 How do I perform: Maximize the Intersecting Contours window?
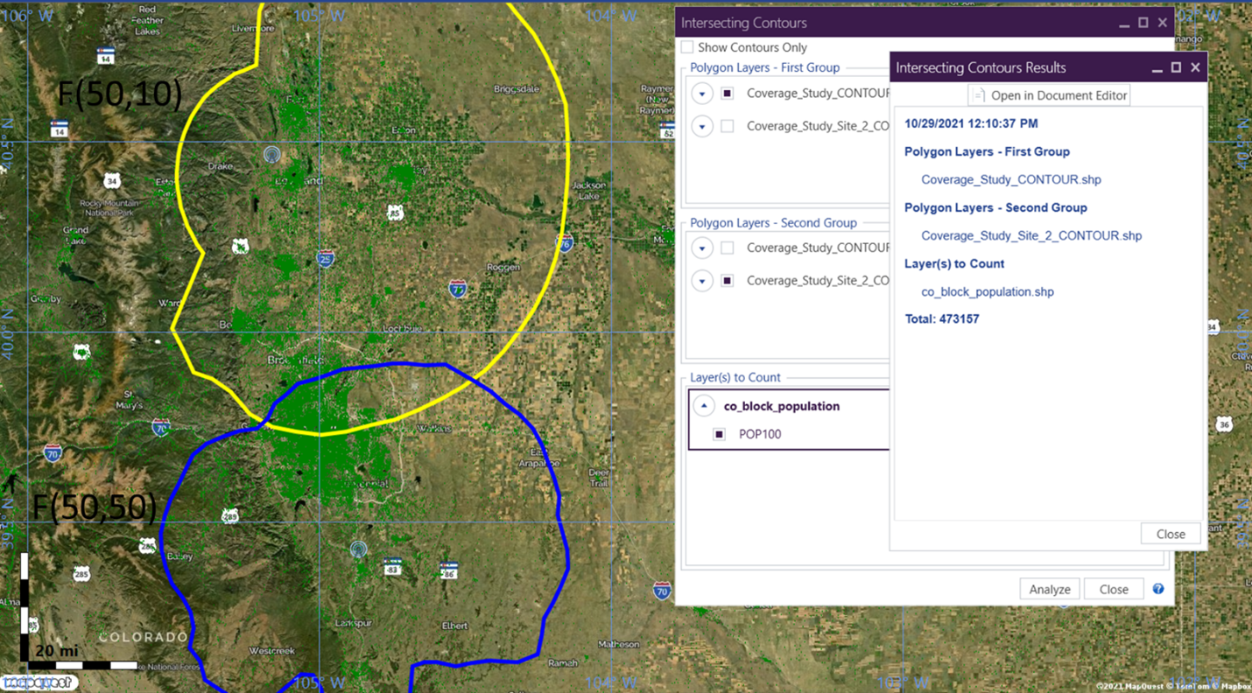(1143, 23)
